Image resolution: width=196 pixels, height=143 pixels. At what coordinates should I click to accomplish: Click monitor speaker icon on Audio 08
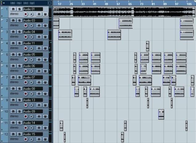click(32, 94)
